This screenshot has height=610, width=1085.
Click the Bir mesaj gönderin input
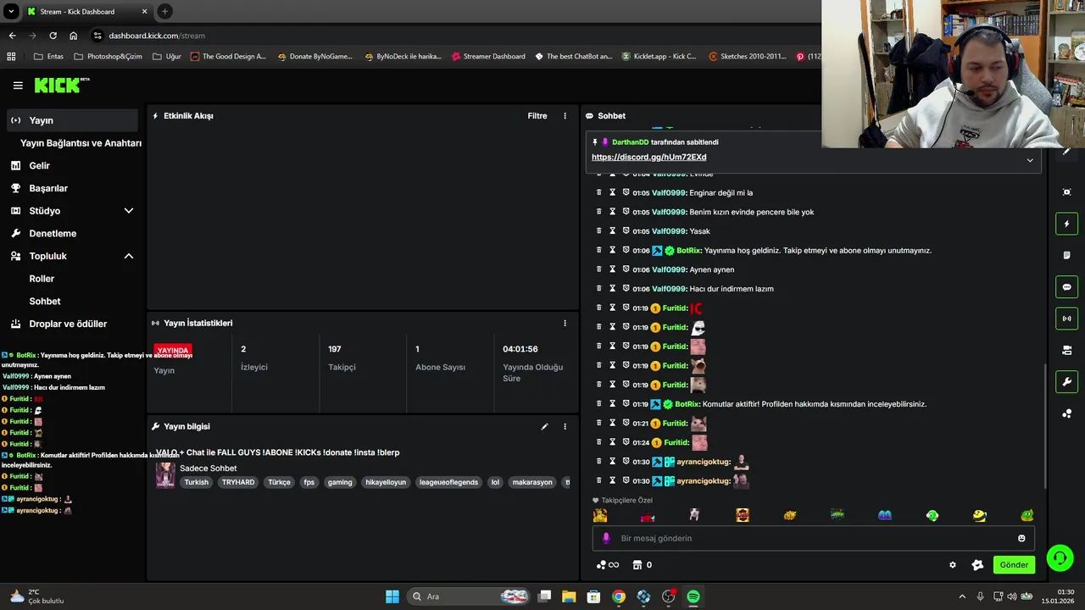pos(814,538)
